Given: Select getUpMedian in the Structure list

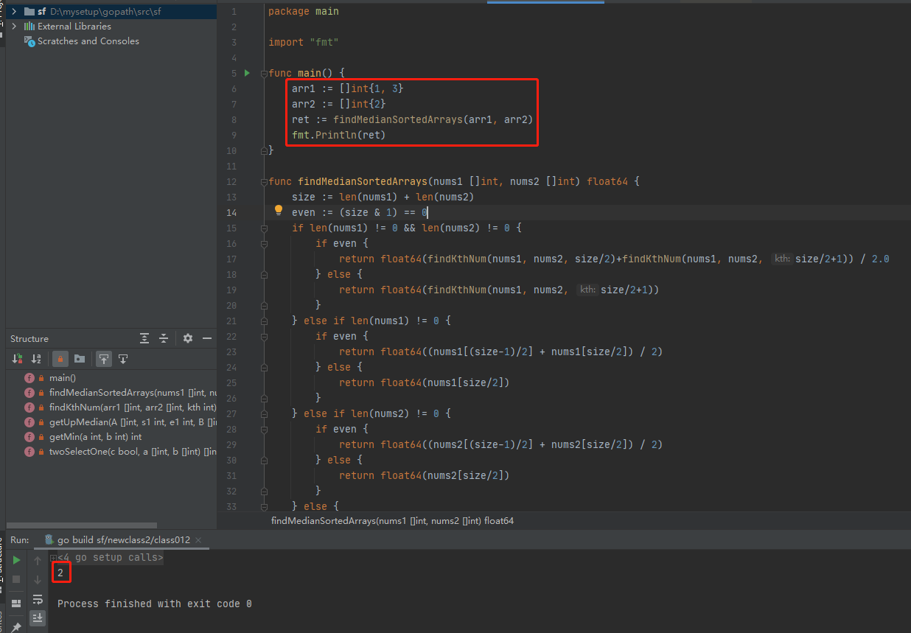Looking at the screenshot, I should (133, 422).
